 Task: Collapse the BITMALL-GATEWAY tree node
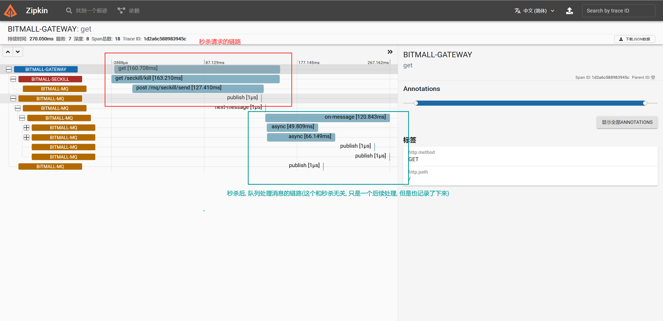pyautogui.click(x=9, y=69)
